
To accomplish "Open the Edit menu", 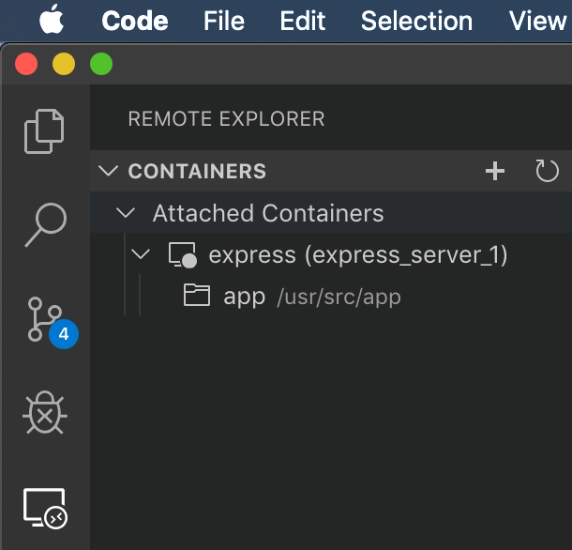I will (x=303, y=21).
